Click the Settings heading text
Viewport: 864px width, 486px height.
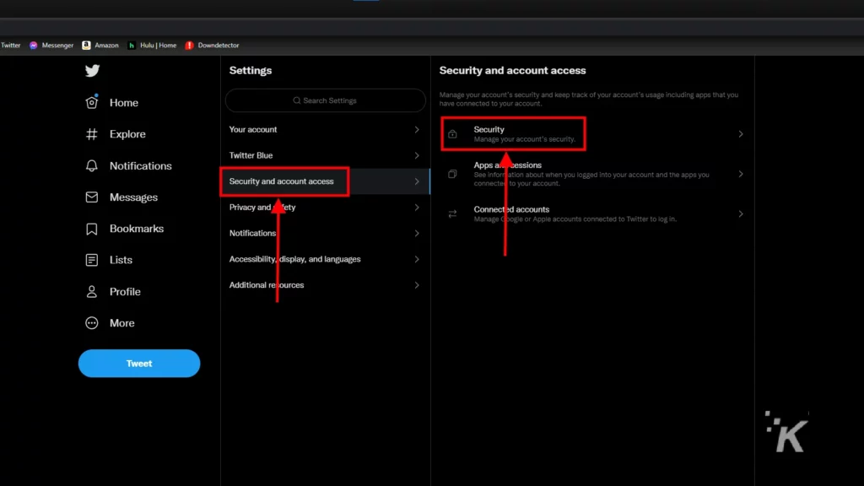pos(250,71)
